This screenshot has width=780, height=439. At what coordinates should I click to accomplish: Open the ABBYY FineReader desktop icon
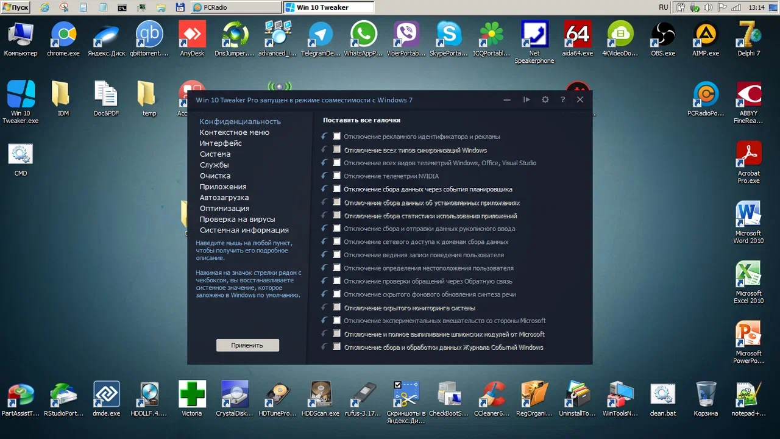[x=748, y=102]
